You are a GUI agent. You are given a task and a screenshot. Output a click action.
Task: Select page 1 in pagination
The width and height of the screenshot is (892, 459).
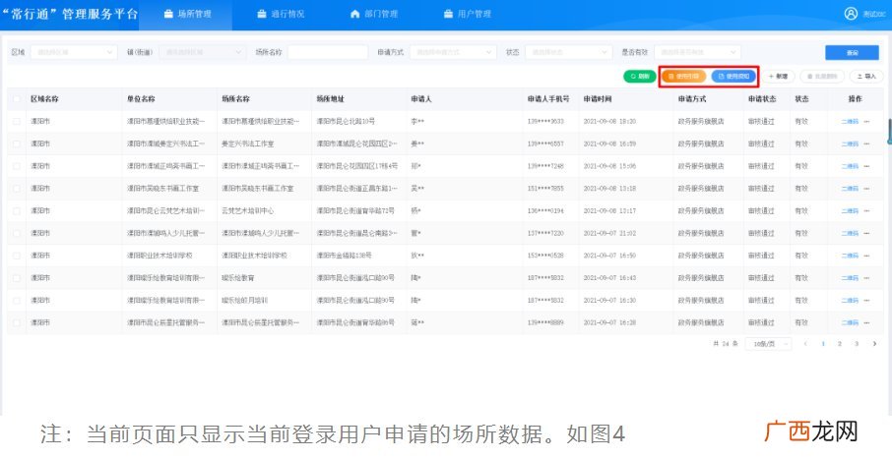pos(823,344)
